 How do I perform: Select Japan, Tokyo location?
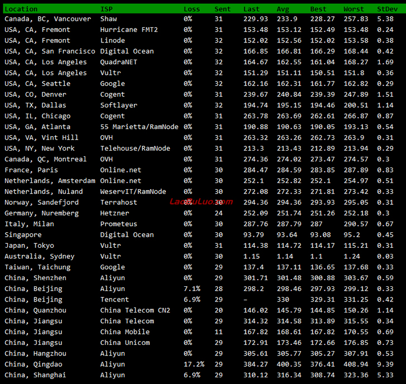coord(29,246)
